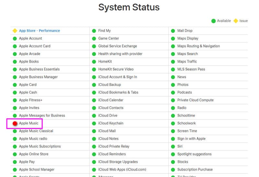The image size is (259, 177).
Task: Click the yellow diamond beside App Store
Action: [15, 31]
